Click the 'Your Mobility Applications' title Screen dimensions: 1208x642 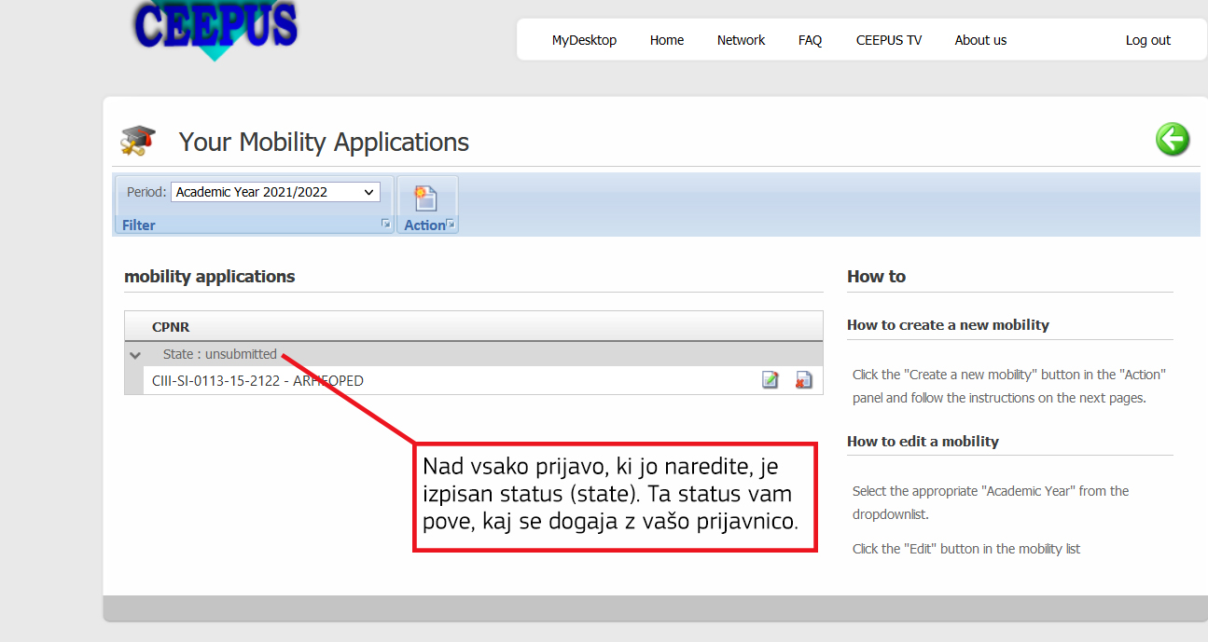coord(324,142)
